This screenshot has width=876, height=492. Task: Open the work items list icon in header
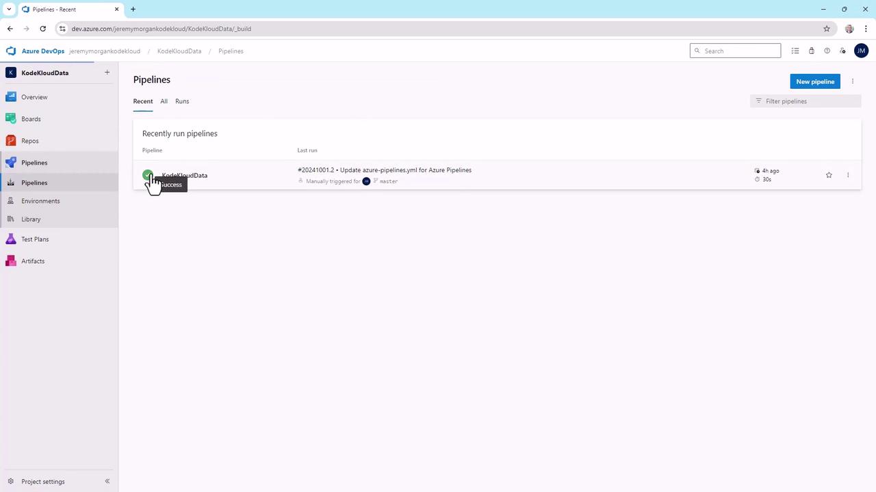pos(795,51)
